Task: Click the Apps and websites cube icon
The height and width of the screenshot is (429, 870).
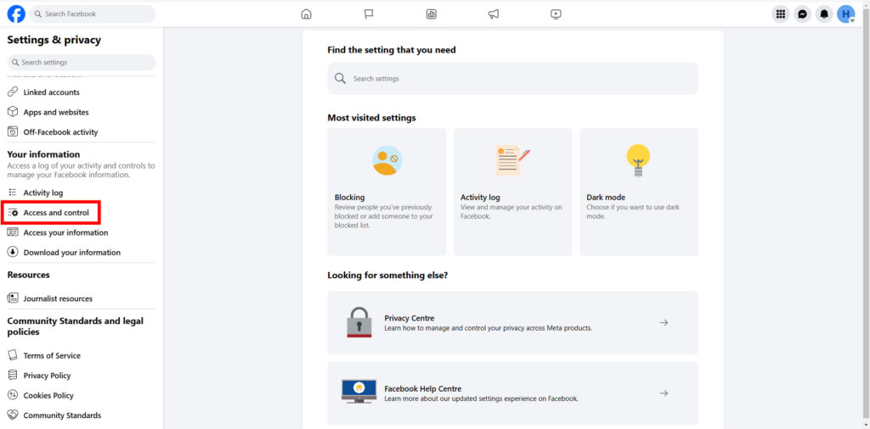Action: [x=13, y=112]
